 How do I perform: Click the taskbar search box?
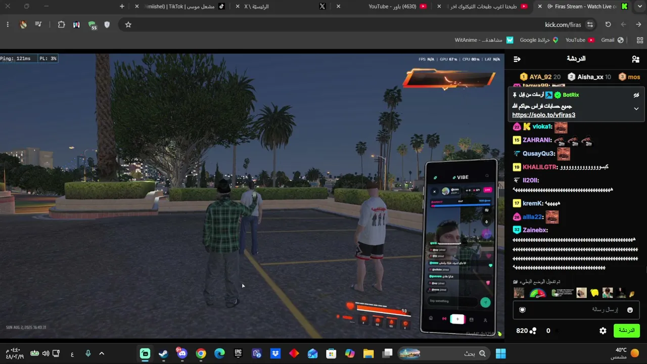point(444,353)
